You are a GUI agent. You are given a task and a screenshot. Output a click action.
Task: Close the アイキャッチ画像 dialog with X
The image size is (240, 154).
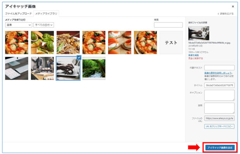[x=233, y=7]
